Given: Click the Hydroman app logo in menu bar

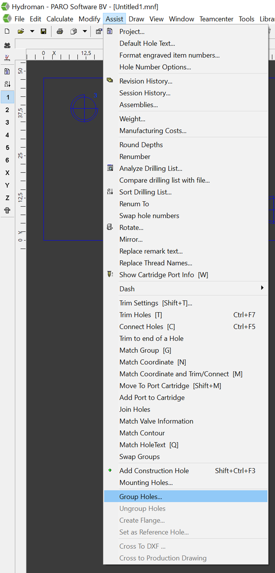Looking at the screenshot, I should pyautogui.click(x=7, y=19).
